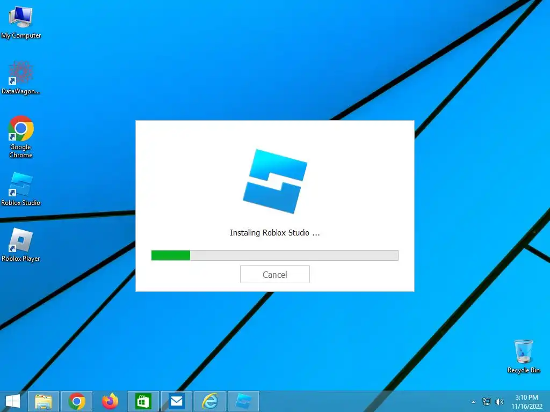Open the Recycle Bin
Screen dimensions: 550x412
tap(523, 356)
